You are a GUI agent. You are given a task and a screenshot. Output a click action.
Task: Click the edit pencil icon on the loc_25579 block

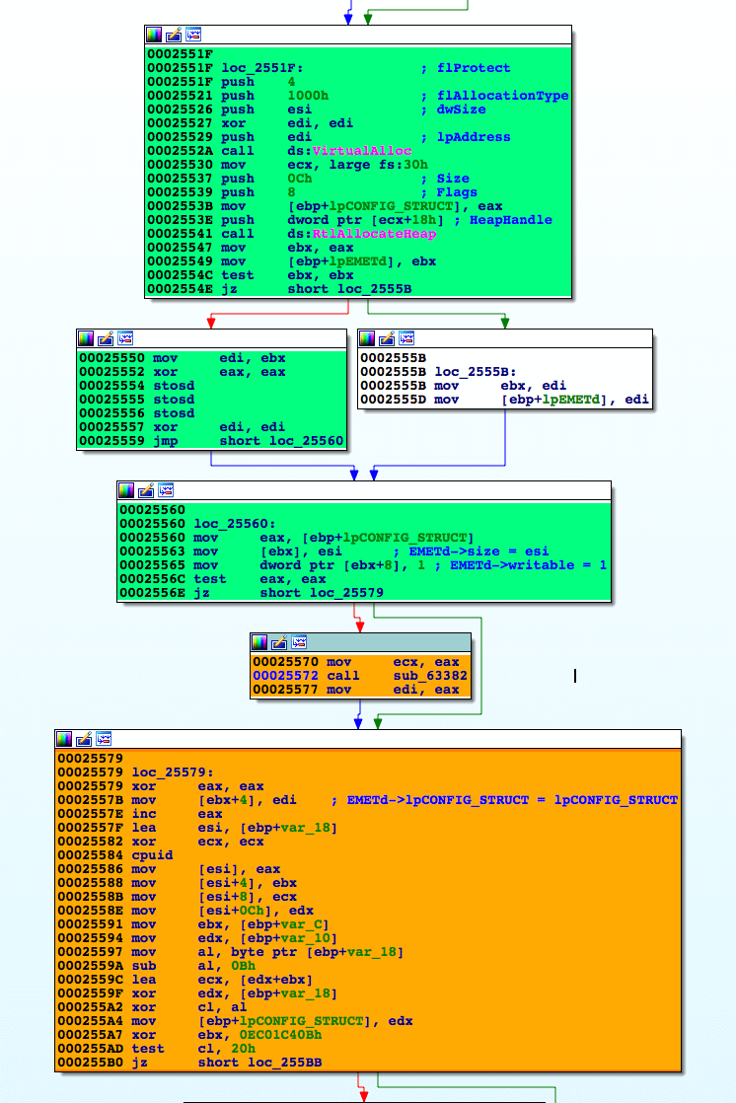(84, 739)
